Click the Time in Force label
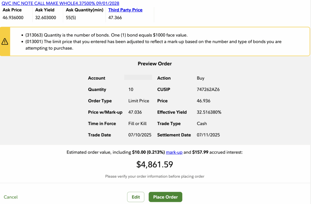This screenshot has height=204, width=311. tap(102, 123)
